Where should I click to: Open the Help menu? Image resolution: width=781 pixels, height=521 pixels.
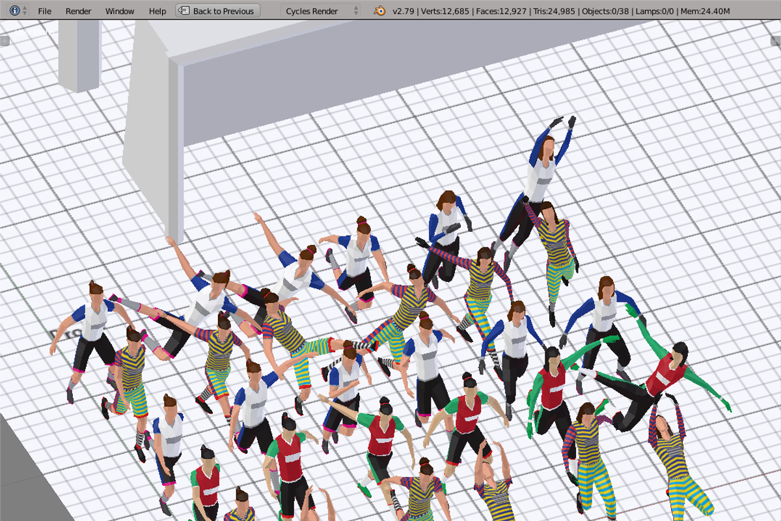(x=157, y=11)
